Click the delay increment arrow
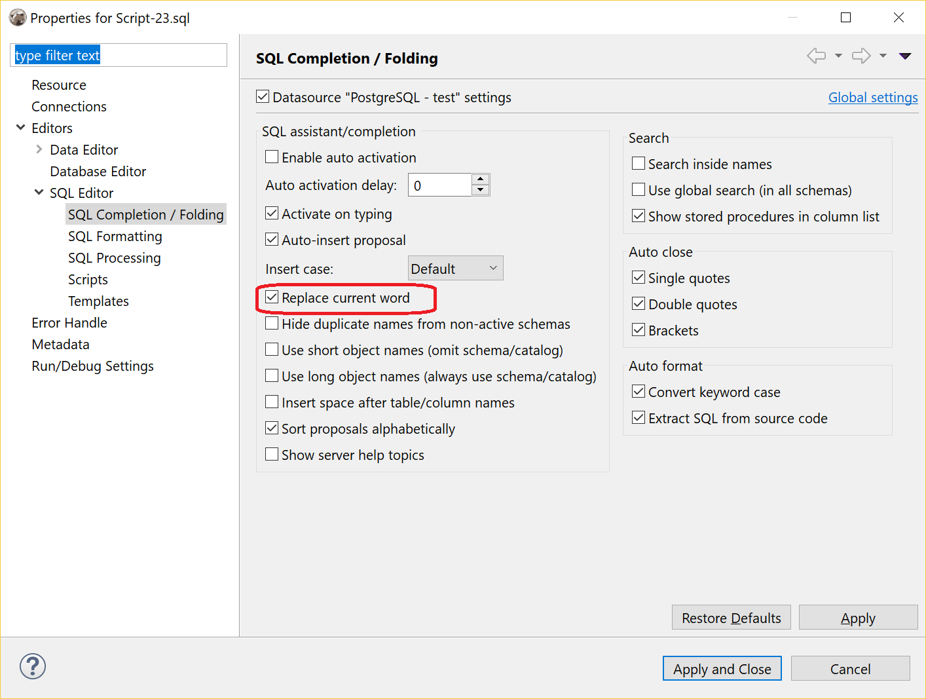 coord(480,179)
